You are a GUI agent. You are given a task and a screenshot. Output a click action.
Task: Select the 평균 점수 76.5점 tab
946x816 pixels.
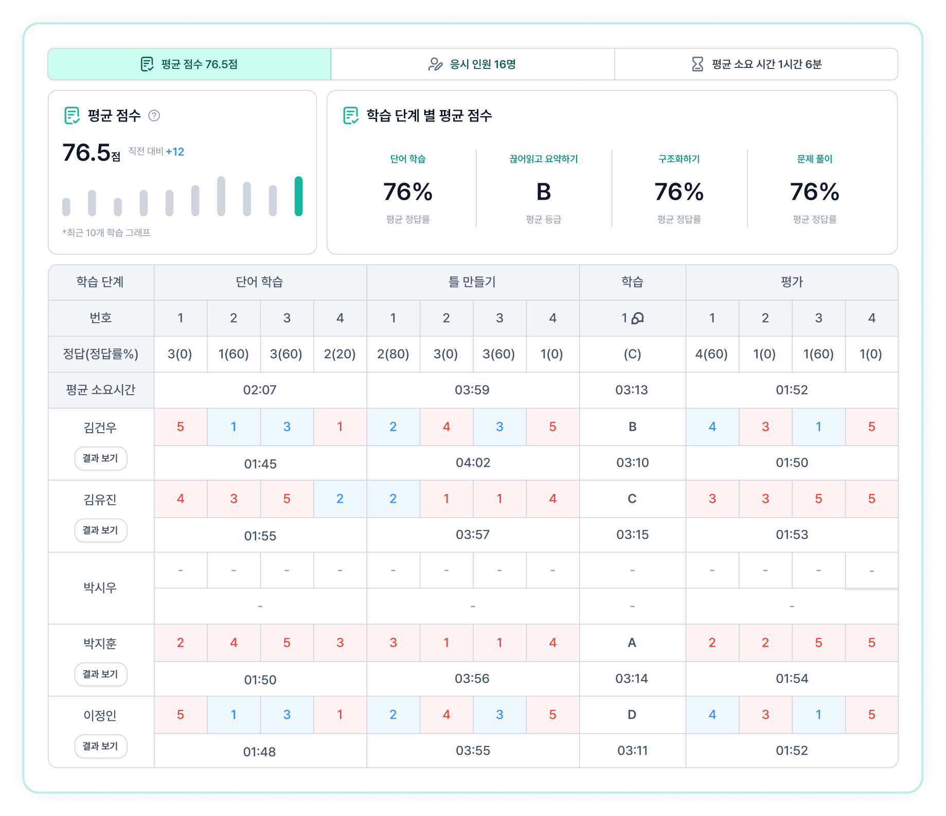[x=189, y=64]
